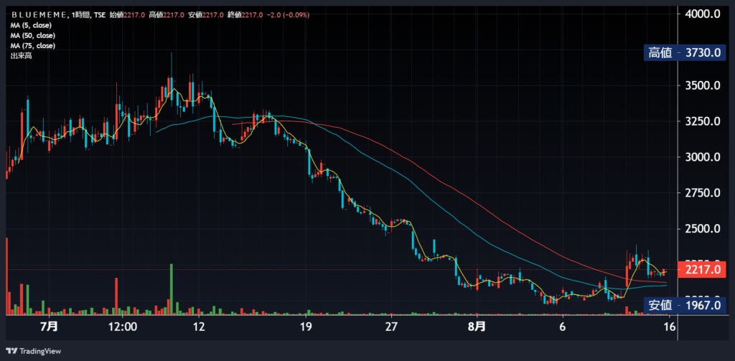Click the TradingView logo

(33, 351)
